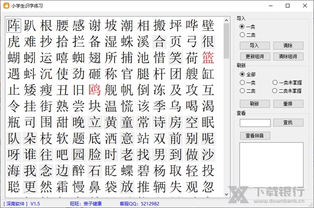Select the character 投

(208, 171)
